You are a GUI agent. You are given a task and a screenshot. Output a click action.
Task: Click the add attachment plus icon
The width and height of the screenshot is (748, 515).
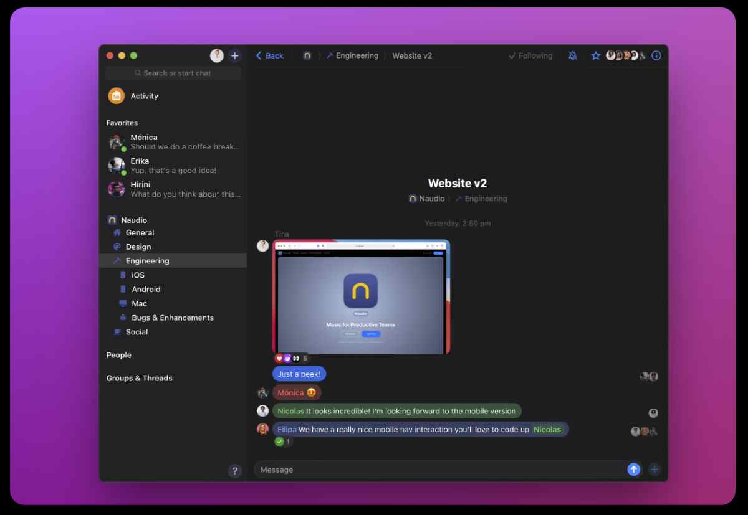pos(654,470)
